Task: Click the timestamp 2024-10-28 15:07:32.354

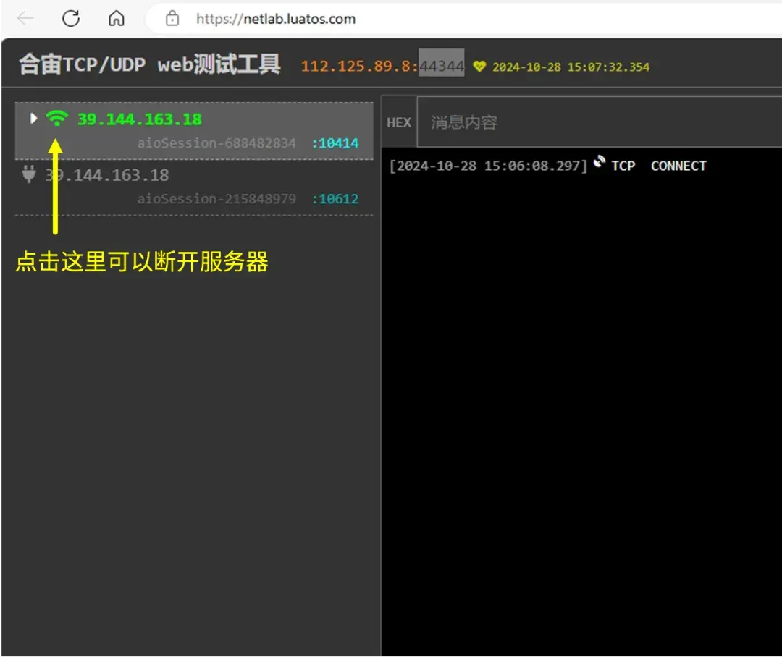Action: click(571, 67)
